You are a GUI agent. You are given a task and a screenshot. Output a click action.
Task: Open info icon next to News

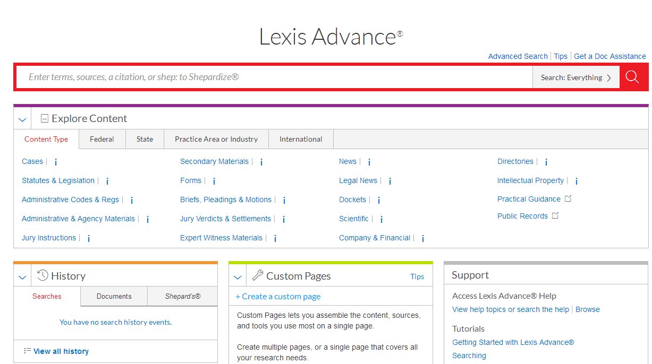pos(369,162)
